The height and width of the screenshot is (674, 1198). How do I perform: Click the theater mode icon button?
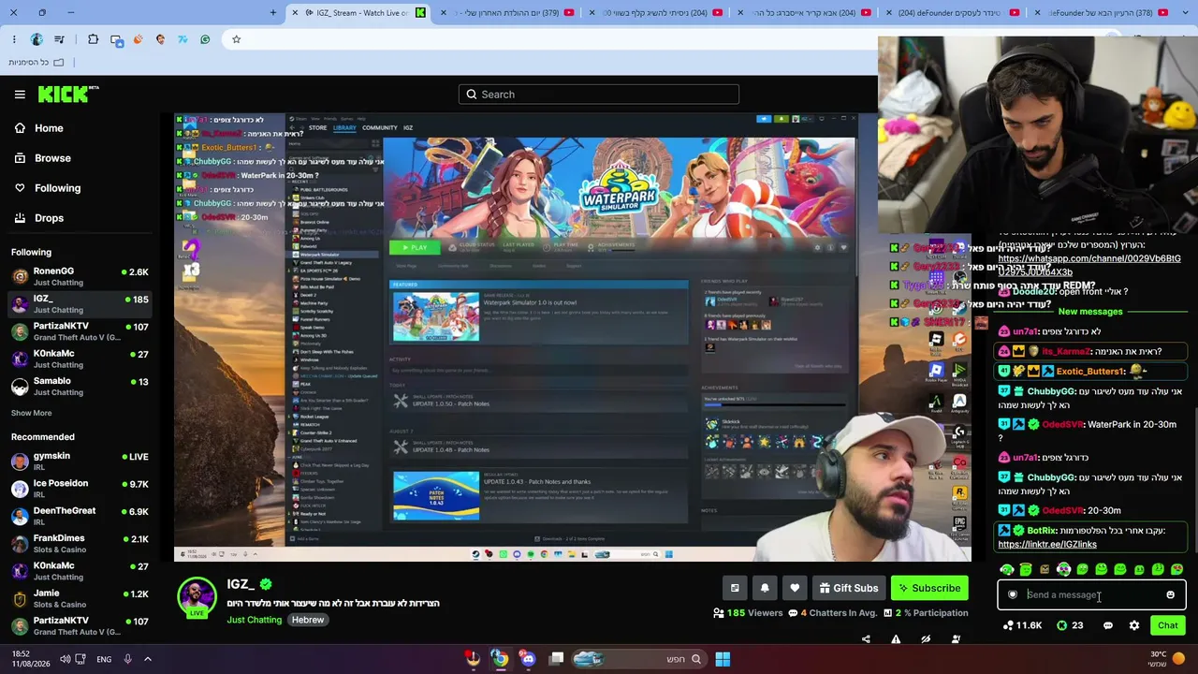pyautogui.click(x=735, y=588)
